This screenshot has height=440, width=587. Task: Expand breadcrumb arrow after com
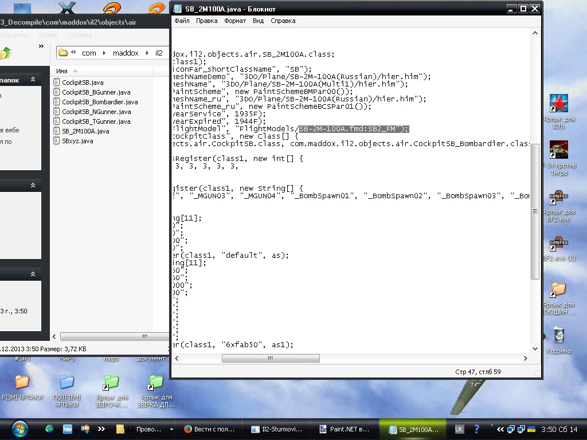(104, 53)
